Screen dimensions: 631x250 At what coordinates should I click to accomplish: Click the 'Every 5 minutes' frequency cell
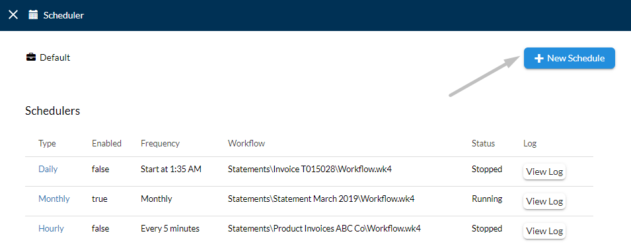pos(170,229)
